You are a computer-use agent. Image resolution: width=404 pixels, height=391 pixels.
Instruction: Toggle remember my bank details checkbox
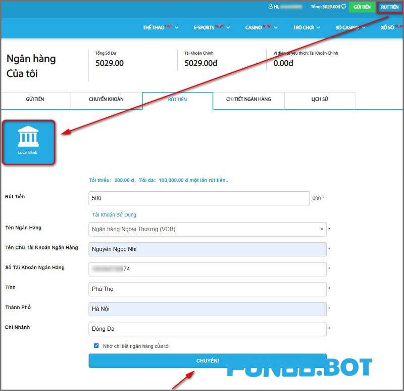tap(96, 345)
